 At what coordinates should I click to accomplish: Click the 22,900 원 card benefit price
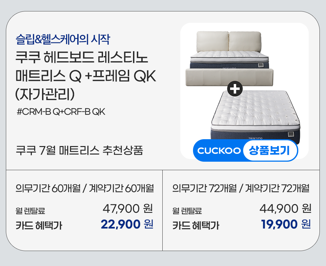pos(127,224)
